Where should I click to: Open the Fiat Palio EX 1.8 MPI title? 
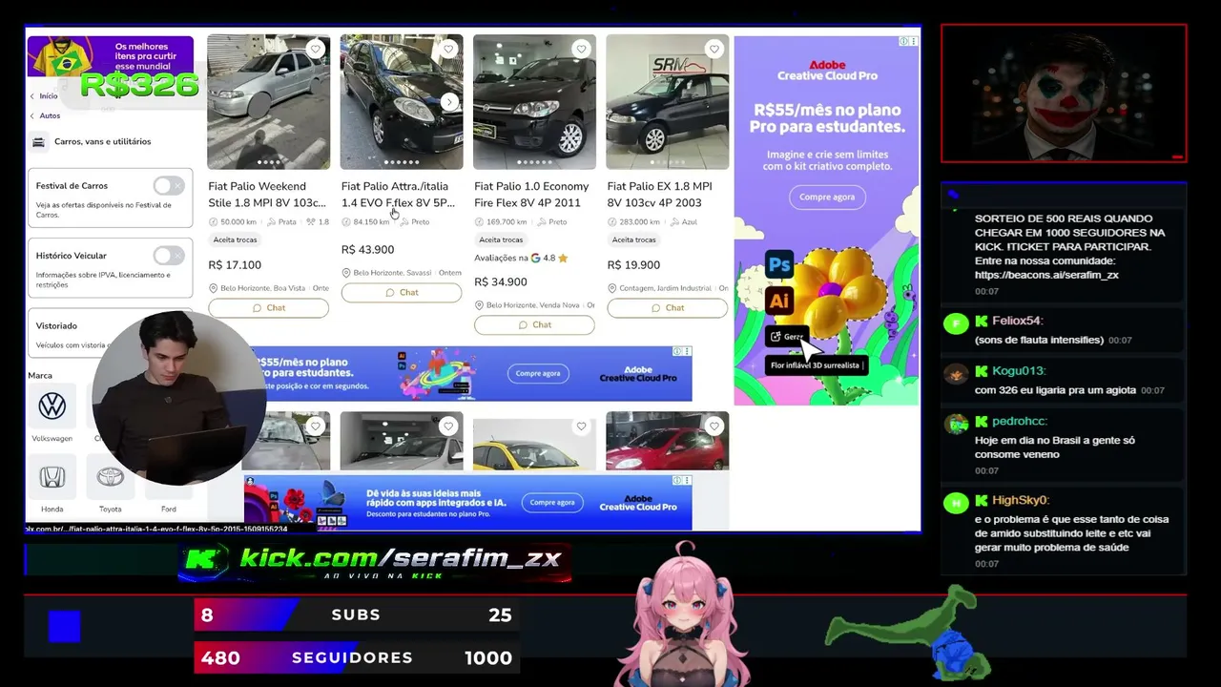[x=659, y=195]
